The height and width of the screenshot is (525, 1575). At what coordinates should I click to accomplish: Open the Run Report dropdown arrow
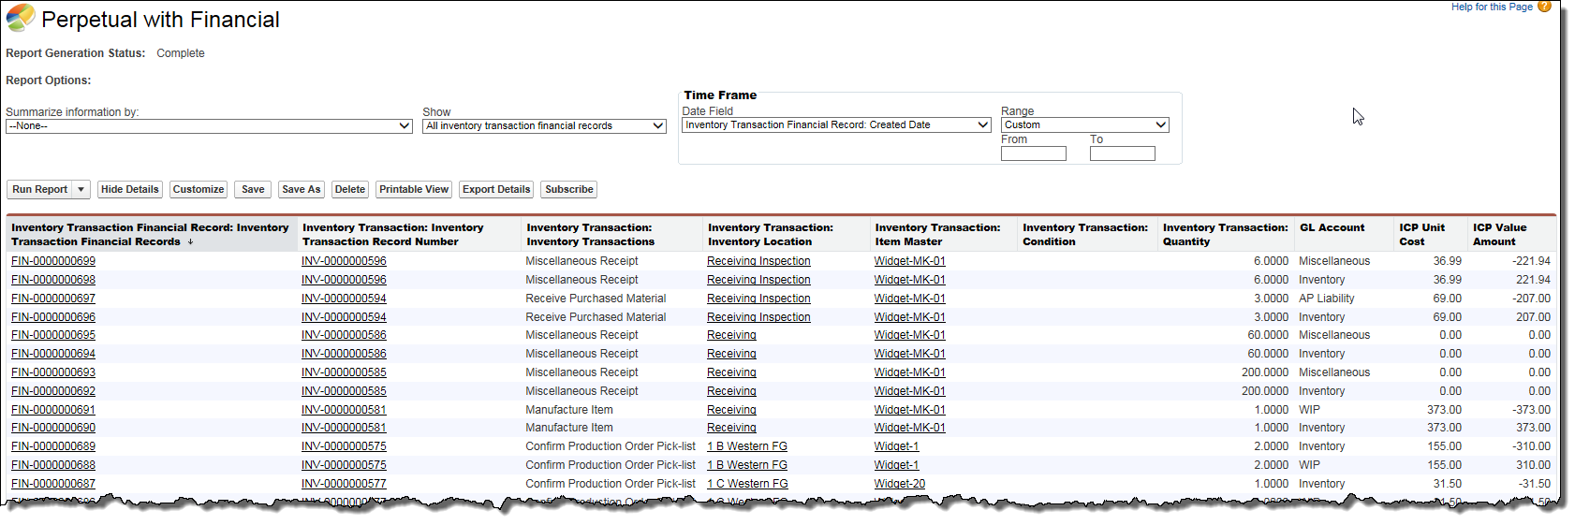(81, 190)
